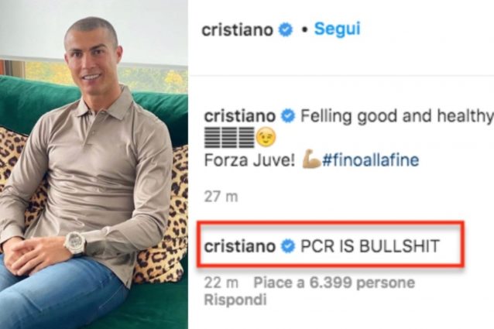Image resolution: width=494 pixels, height=329 pixels.
Task: Click verified badge next to comment username
Action: point(287,246)
